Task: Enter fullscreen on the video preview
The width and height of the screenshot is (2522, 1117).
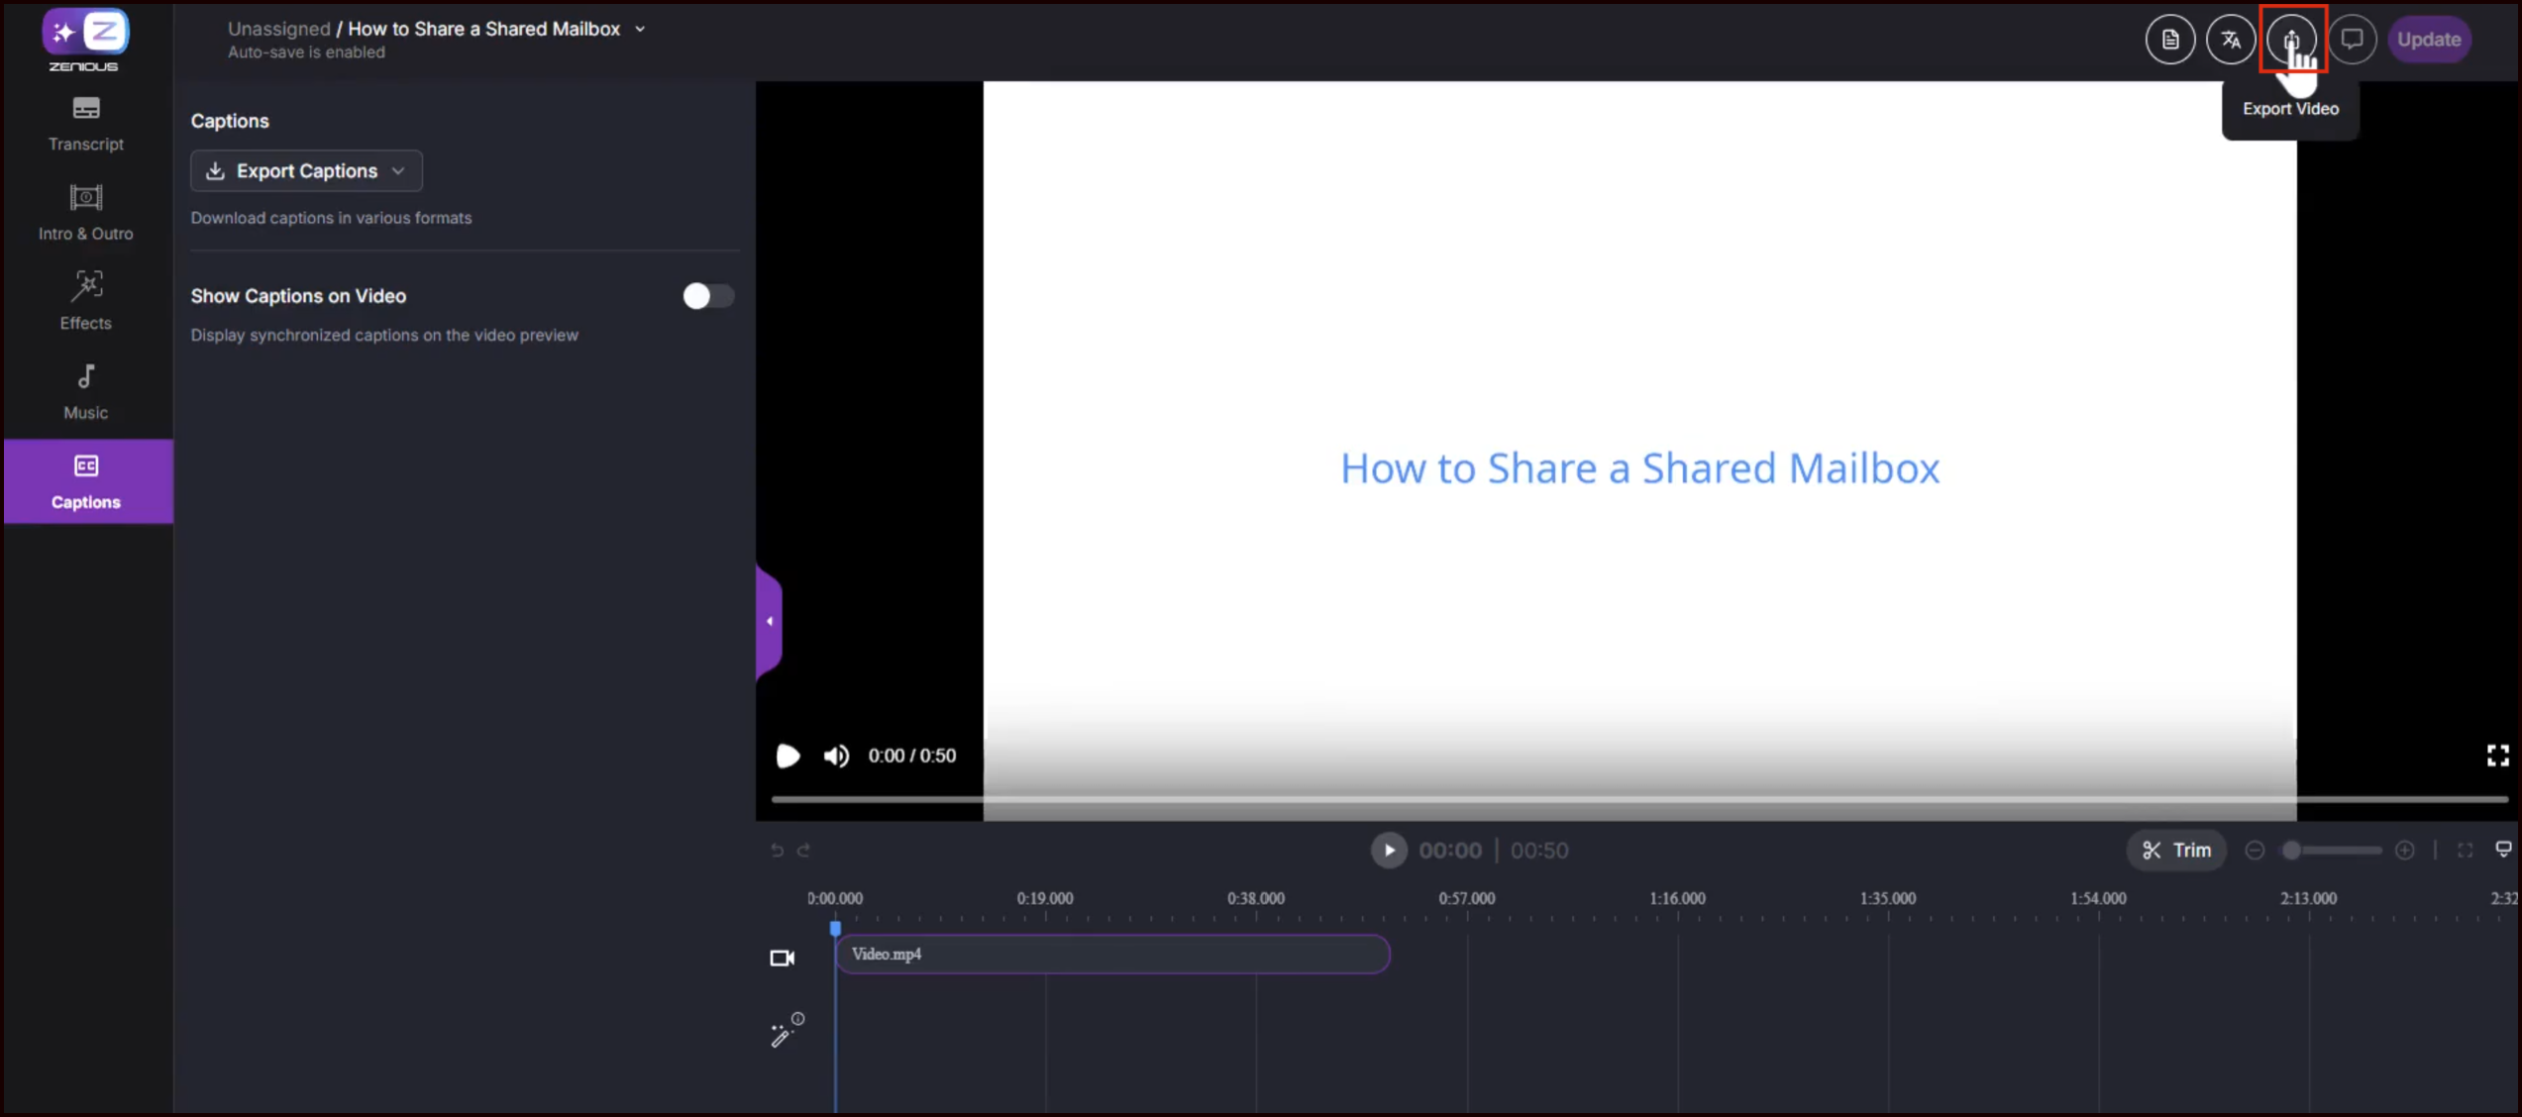Action: tap(2497, 756)
